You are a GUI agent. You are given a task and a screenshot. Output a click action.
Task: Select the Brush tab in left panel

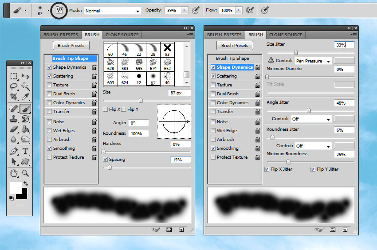(x=92, y=35)
